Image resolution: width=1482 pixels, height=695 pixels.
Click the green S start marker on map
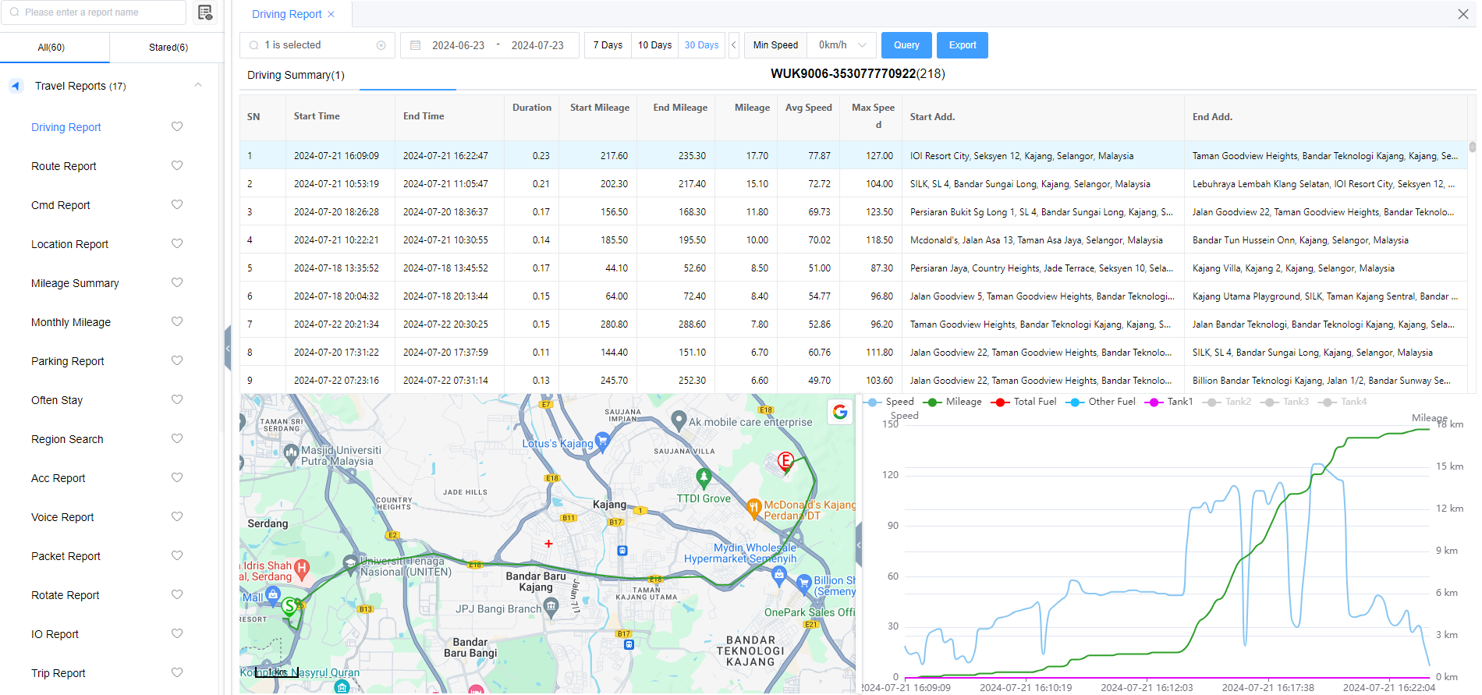(x=290, y=605)
